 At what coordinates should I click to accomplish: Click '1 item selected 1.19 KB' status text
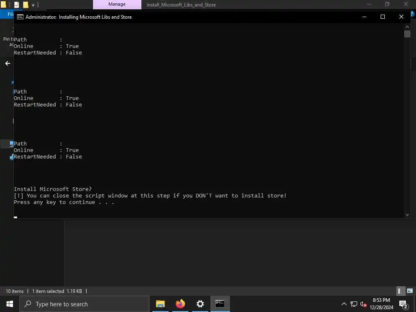tap(57, 291)
